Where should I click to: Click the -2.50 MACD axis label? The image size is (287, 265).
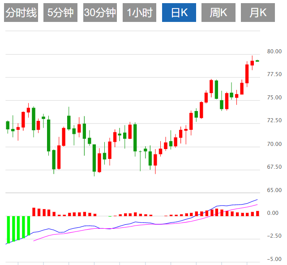point(274,236)
